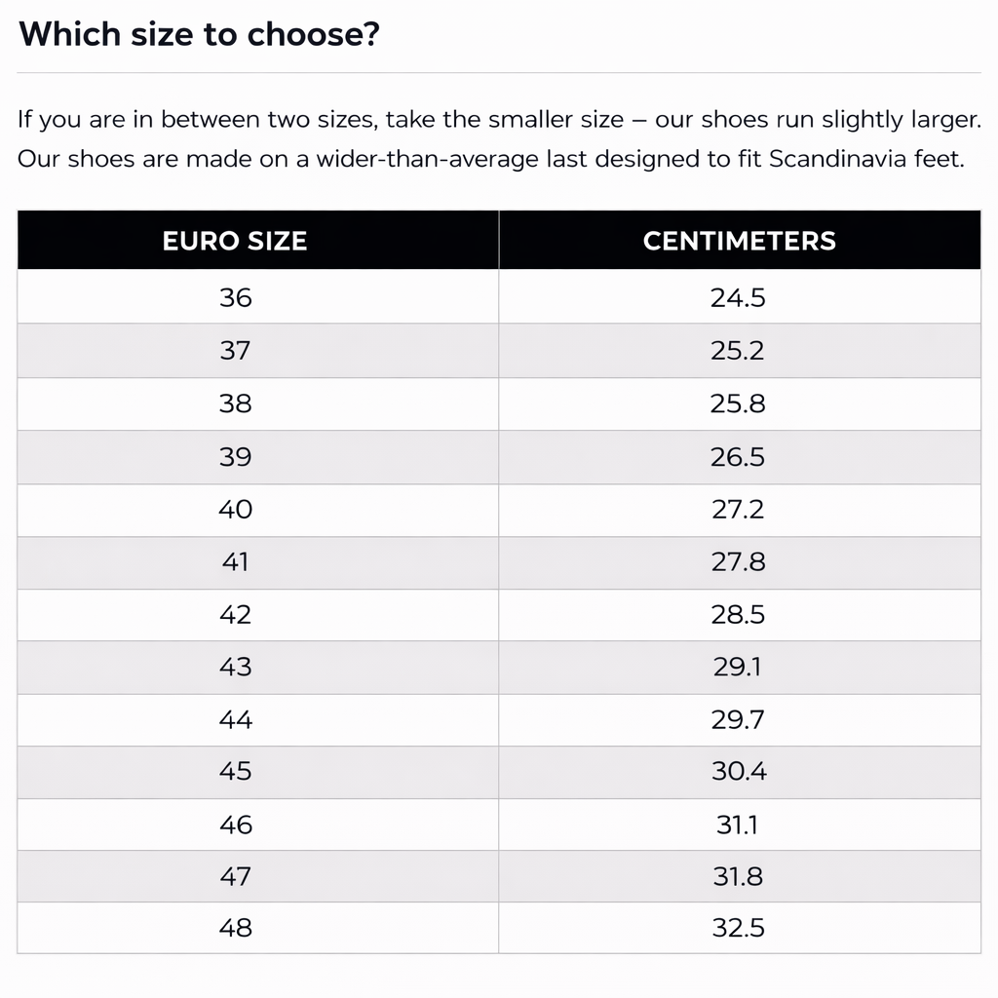Click the "Scandinavia feet" description line
The height and width of the screenshot is (998, 998).
(x=490, y=159)
